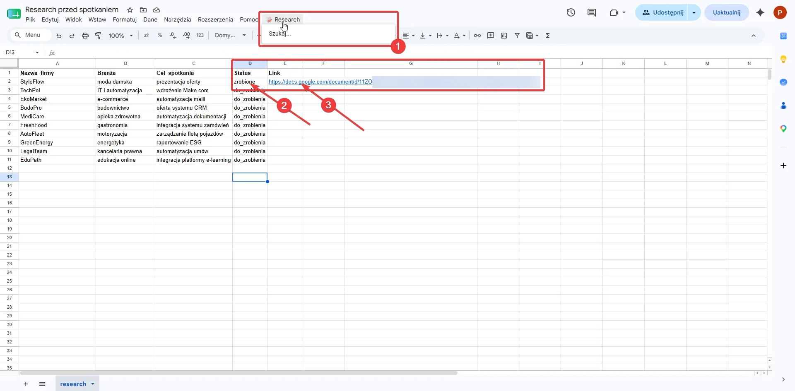
Task: Expand the share options arrow next to Udostępnij
Action: (x=694, y=12)
